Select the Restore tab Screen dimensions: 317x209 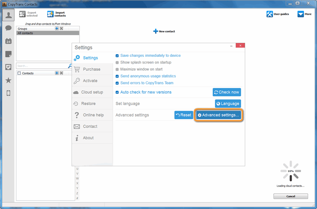pos(93,103)
